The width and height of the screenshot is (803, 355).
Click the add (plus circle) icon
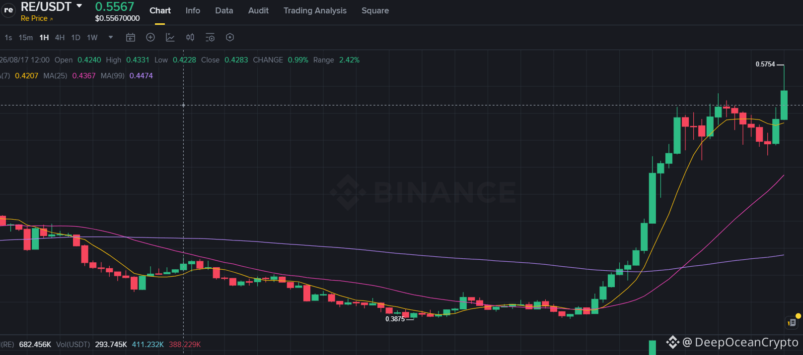150,37
